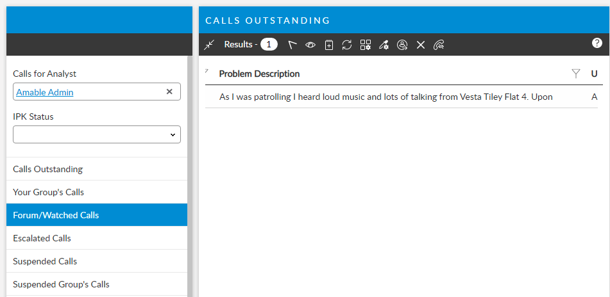Open the grid settings gear icon
610x297 pixels.
point(366,45)
